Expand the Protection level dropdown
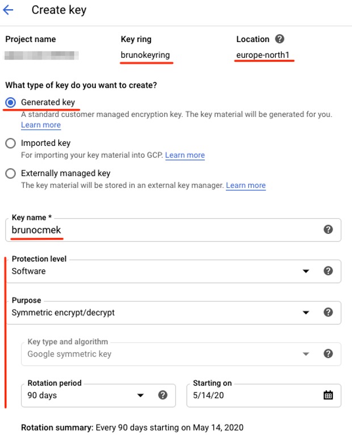 (306, 271)
